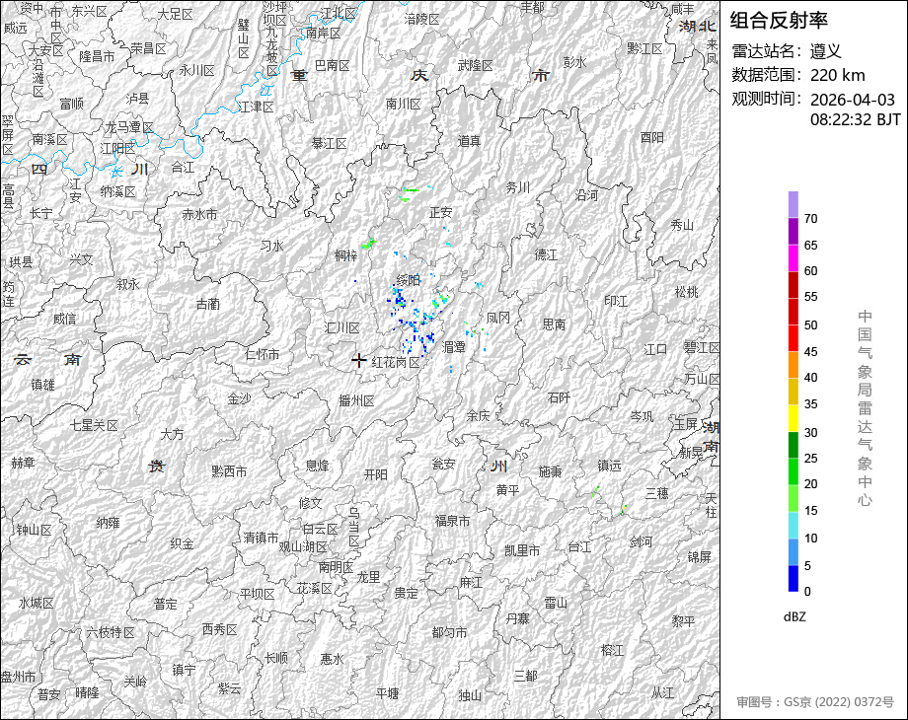
Task: Click the data range value 220 km
Action: pos(837,75)
